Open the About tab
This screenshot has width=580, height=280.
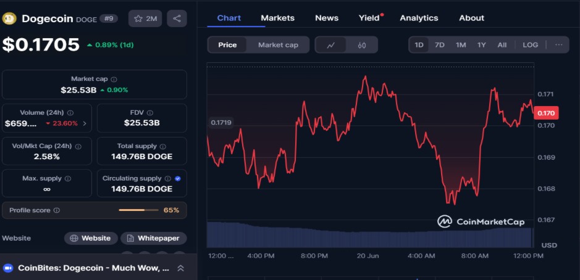click(x=472, y=18)
